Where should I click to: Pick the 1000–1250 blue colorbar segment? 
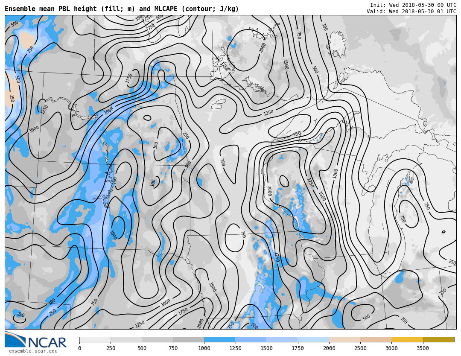tap(220, 340)
